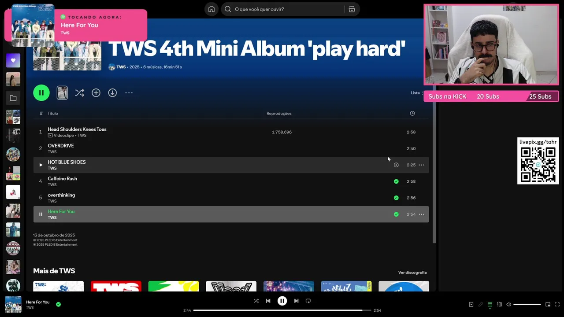Open Connect to a device
Viewport: 564px width, 317px height.
499,304
